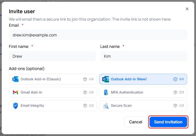The image size is (196, 136).
Task: Click package icon on Outlook Add-in (Classic)
Action: click(x=85, y=79)
